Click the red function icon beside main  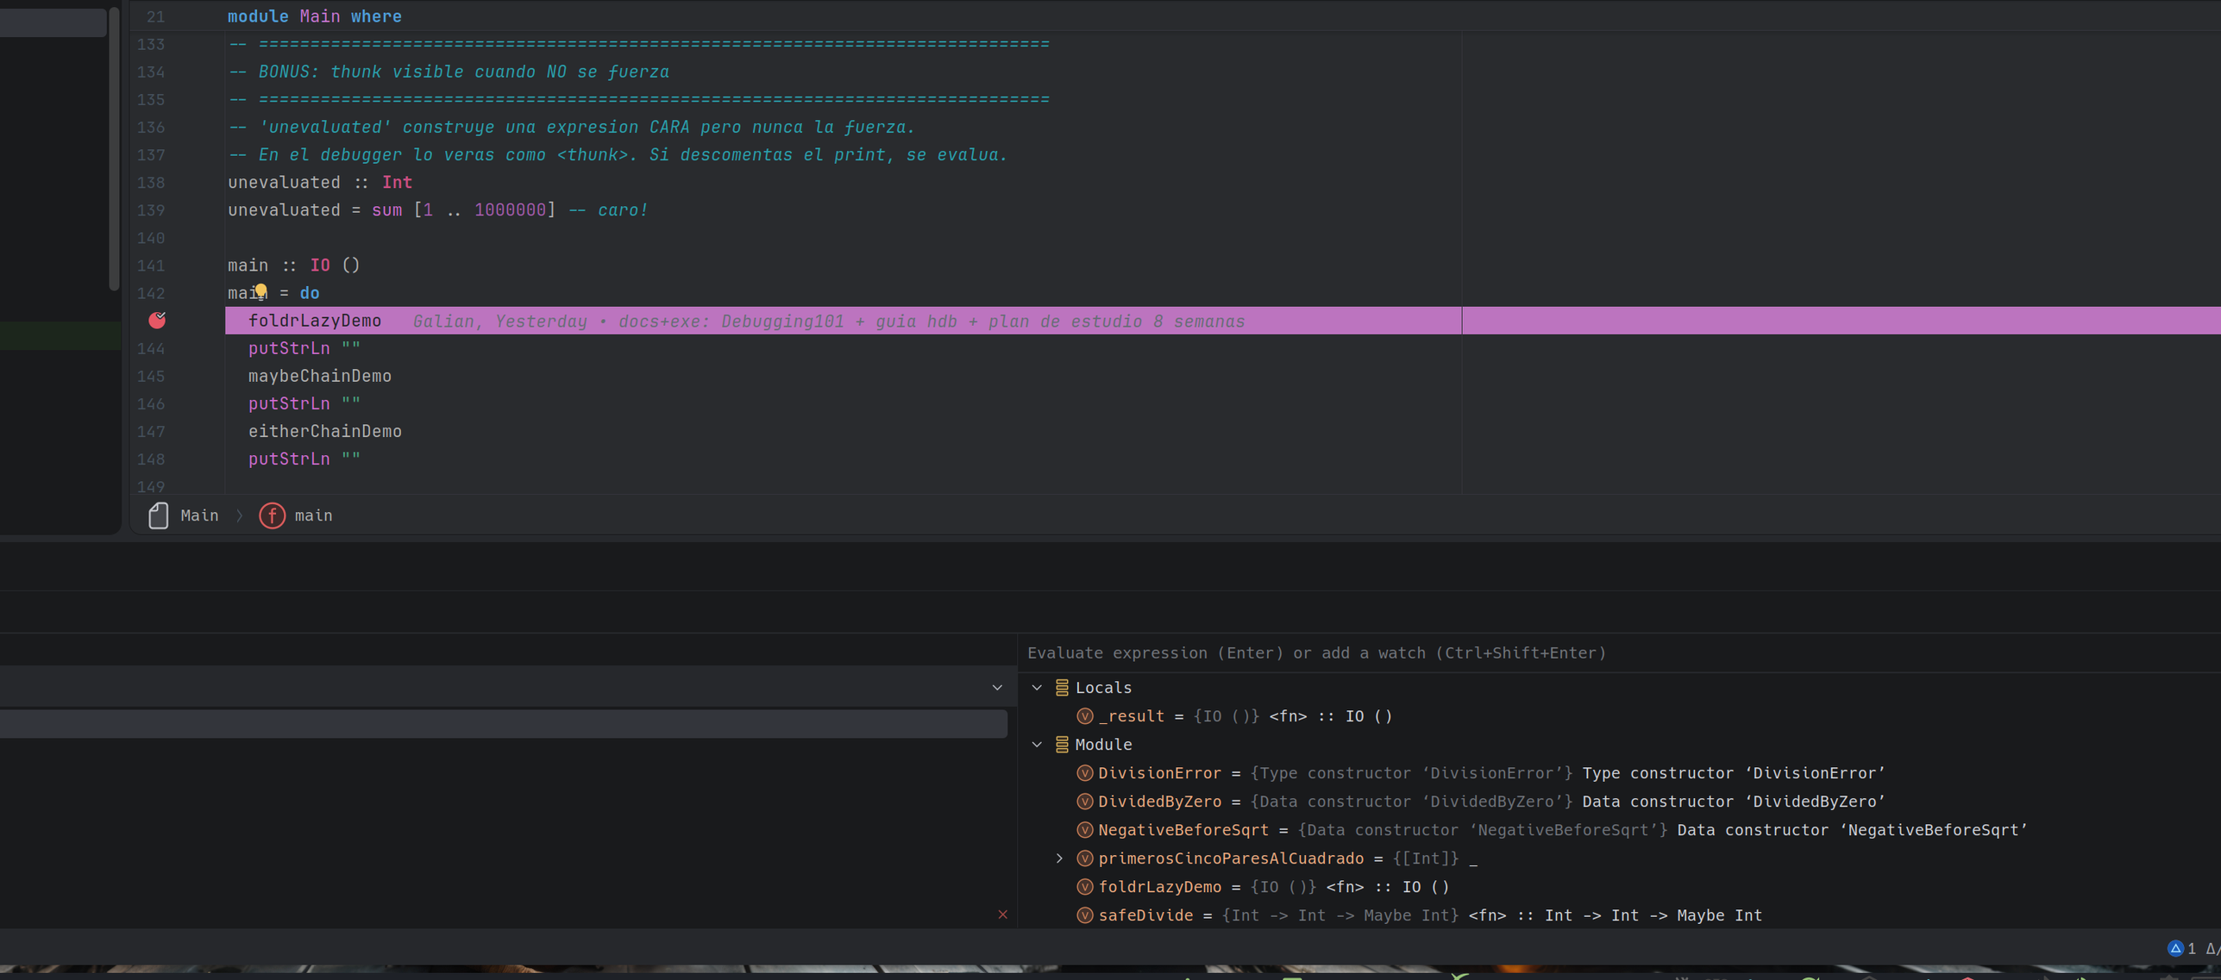(x=273, y=515)
